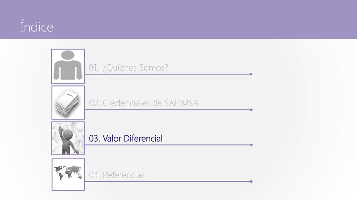This screenshot has width=357, height=200.
Task: Click endpoint dot of Quiénes Somos line
Action: 251,74
